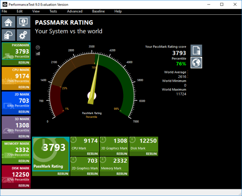Maximize the PerformanceTest window

222,4
